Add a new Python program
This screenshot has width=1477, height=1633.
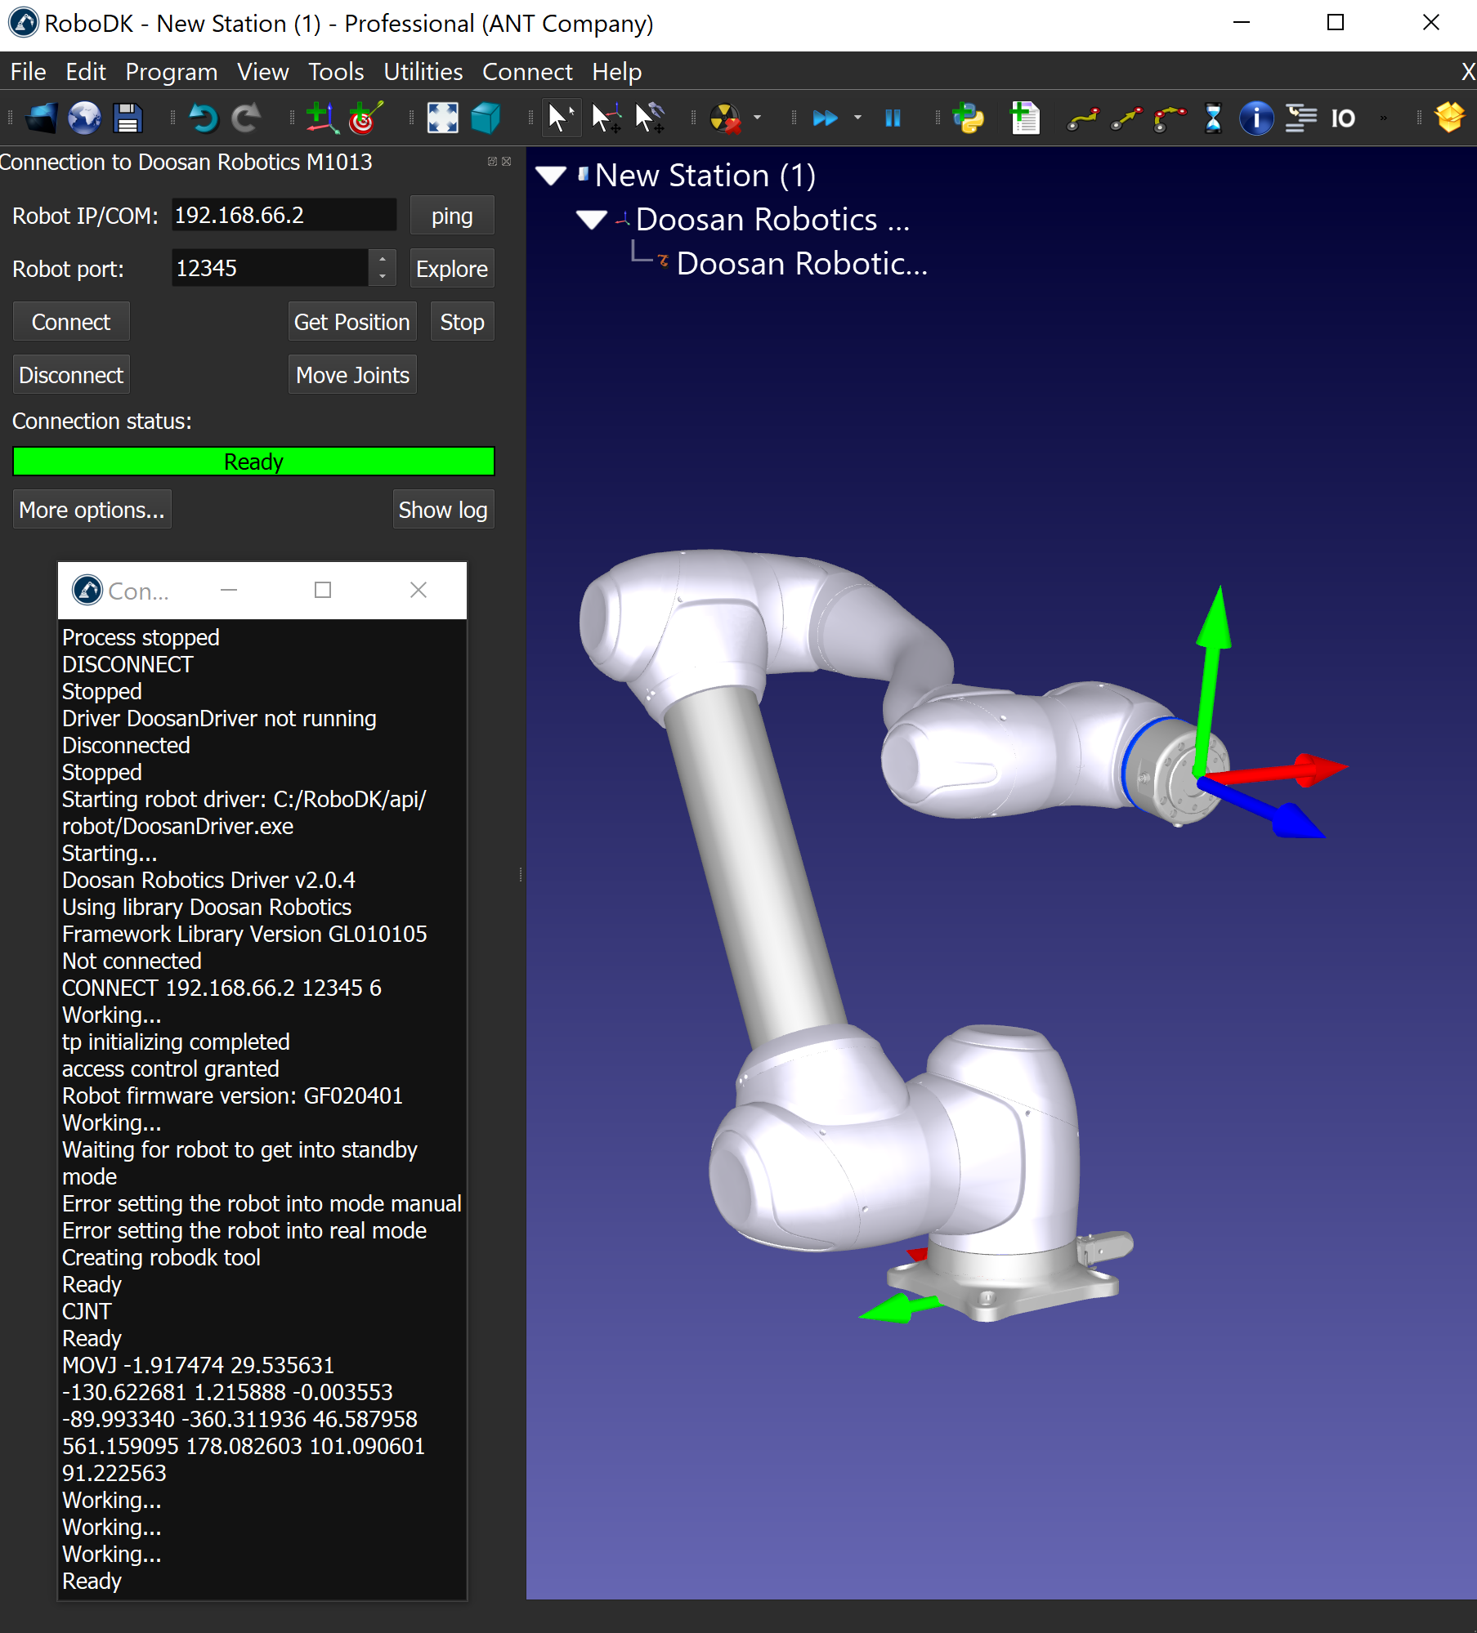click(969, 119)
